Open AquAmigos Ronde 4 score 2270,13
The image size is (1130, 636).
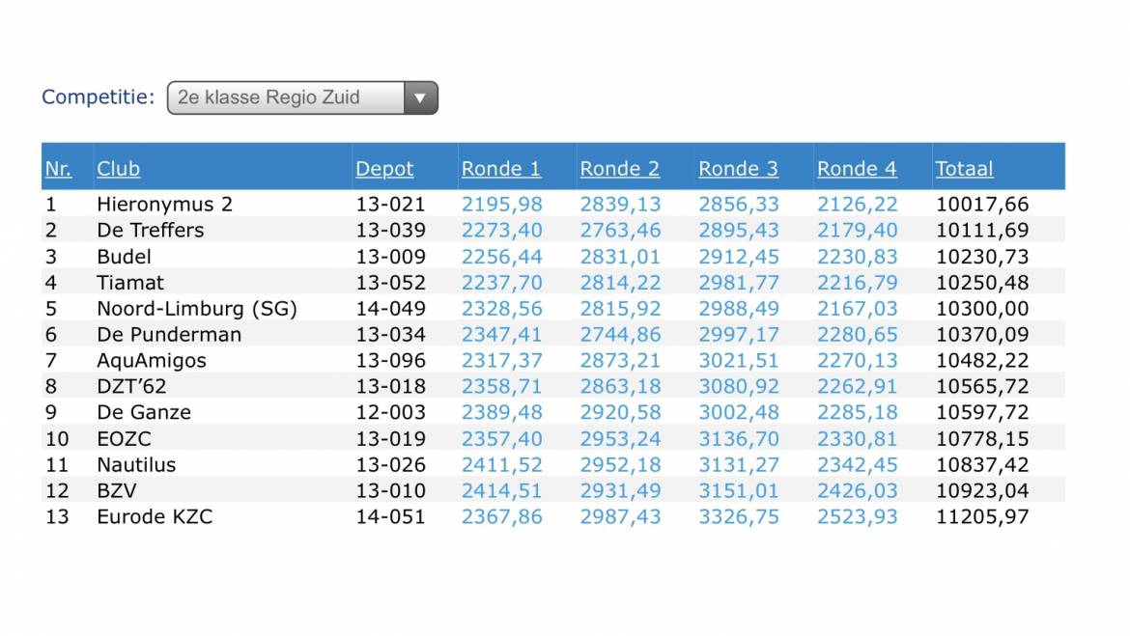[858, 361]
